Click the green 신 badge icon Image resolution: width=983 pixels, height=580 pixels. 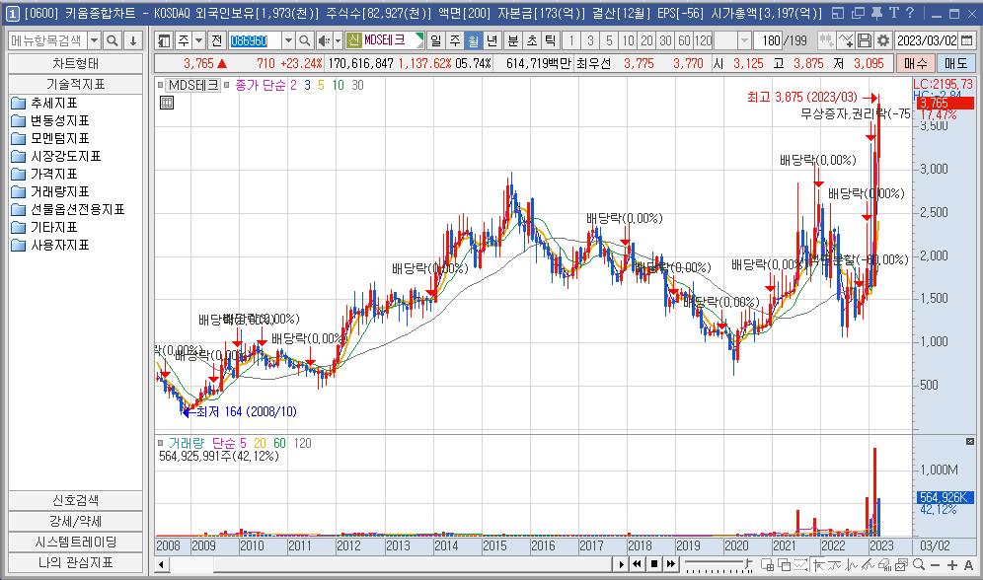[353, 40]
